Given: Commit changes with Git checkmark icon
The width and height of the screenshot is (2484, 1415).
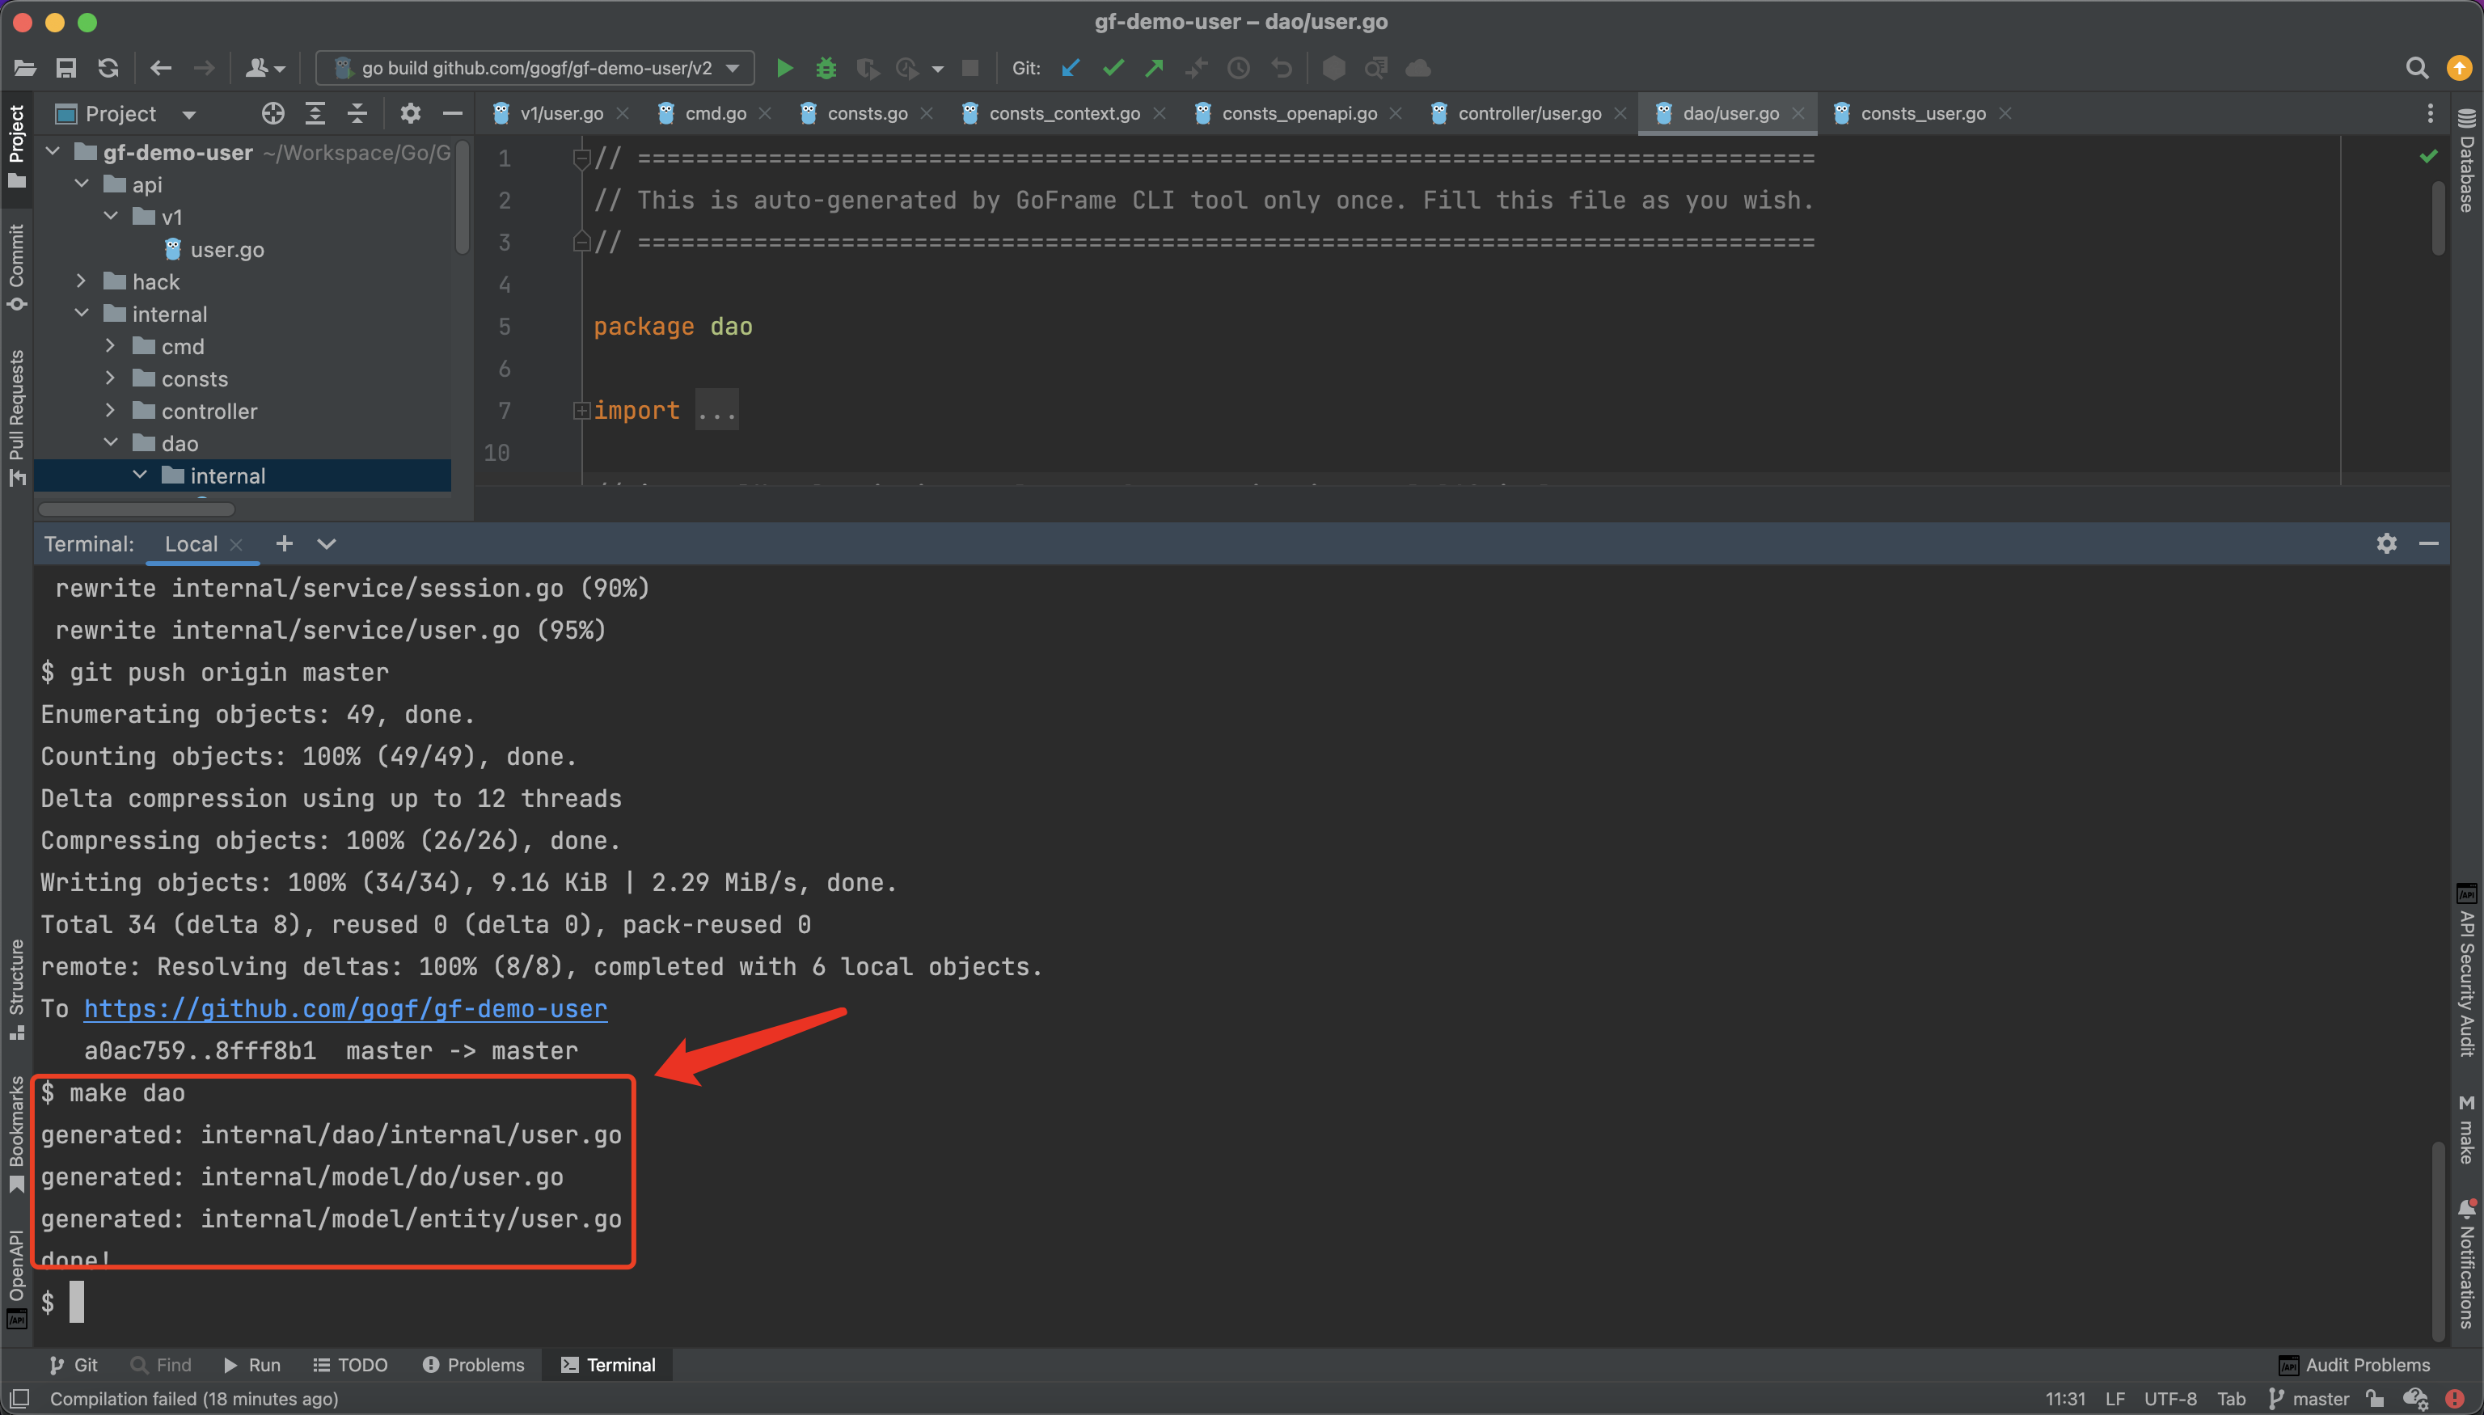Looking at the screenshot, I should pos(1113,68).
